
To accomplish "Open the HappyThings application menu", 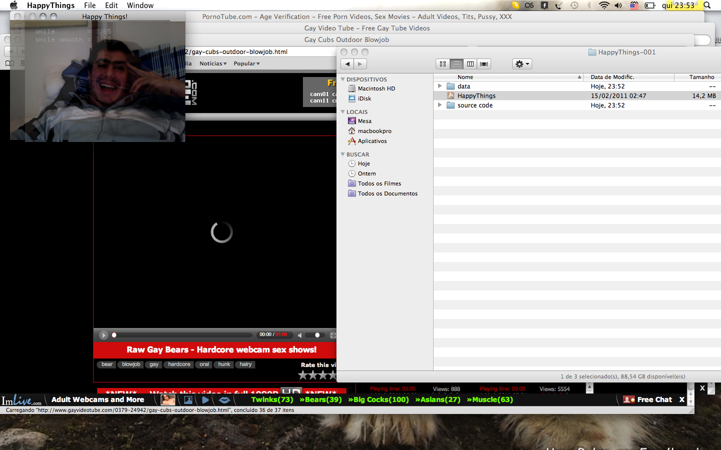I will point(51,5).
